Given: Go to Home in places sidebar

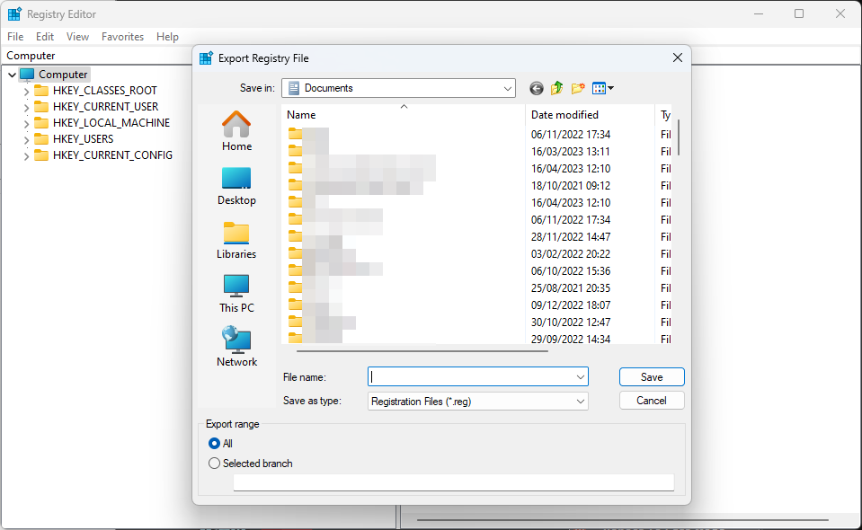Looking at the screenshot, I should point(236,130).
